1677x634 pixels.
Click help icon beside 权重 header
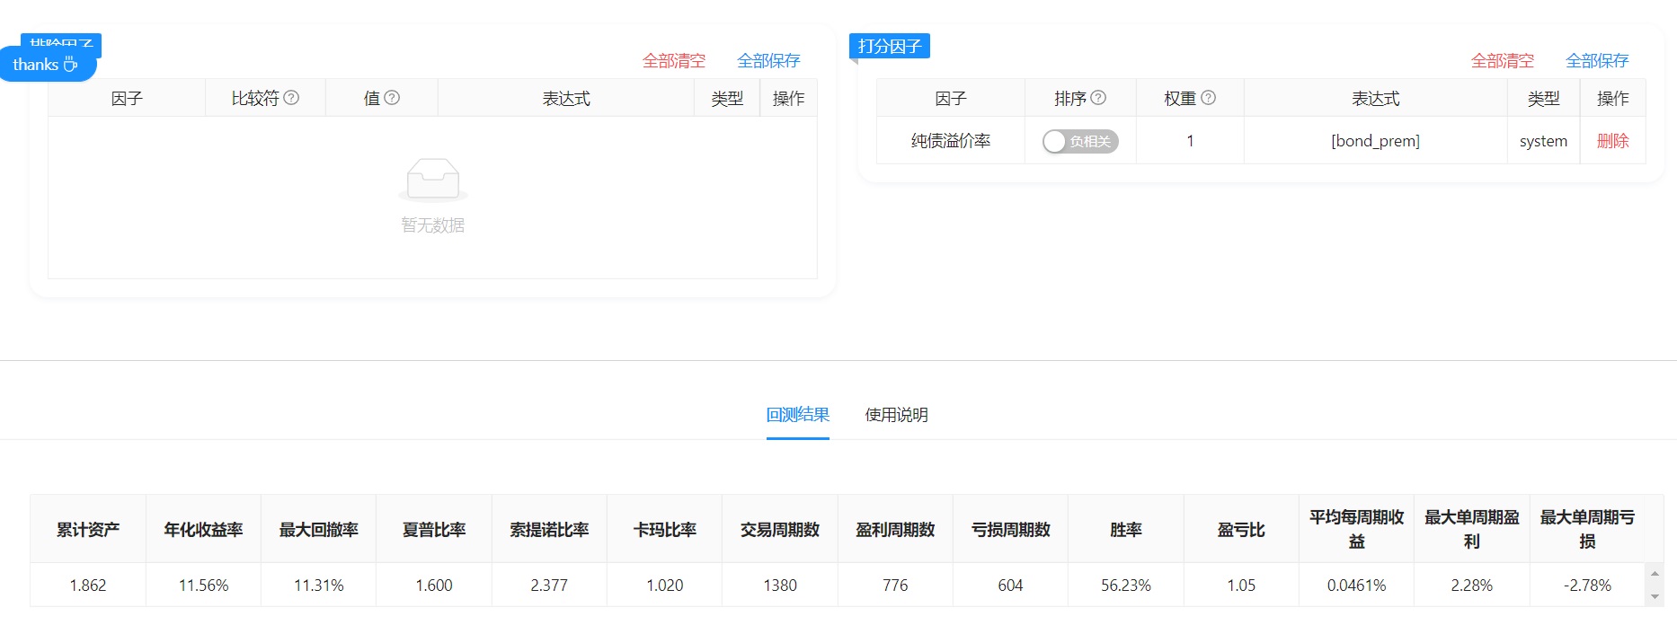click(1209, 98)
